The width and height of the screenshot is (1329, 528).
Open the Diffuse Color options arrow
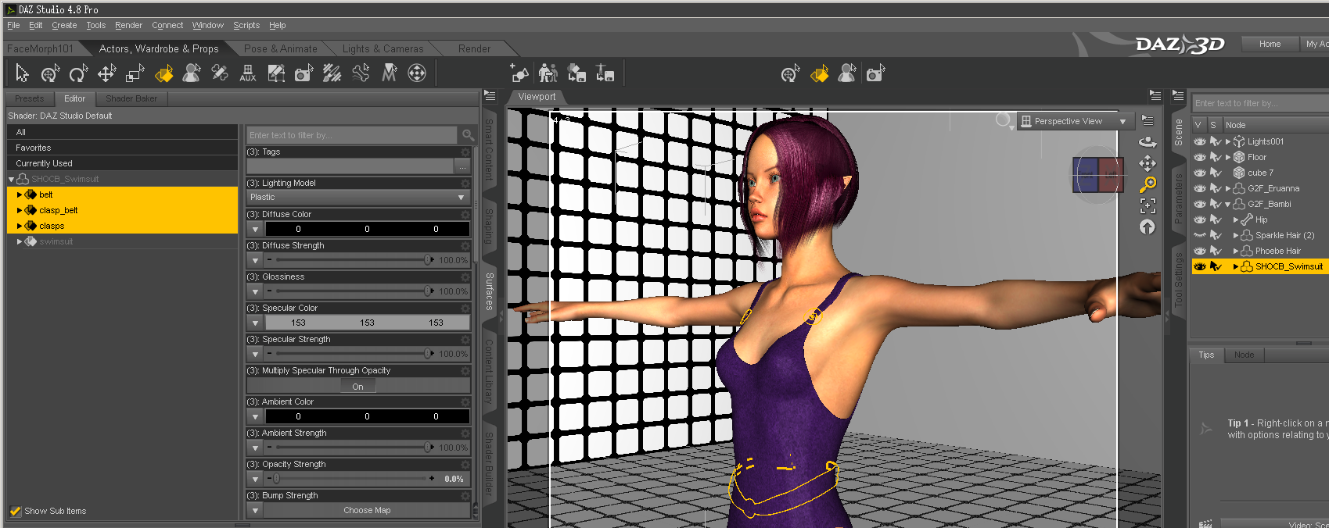[x=255, y=229]
